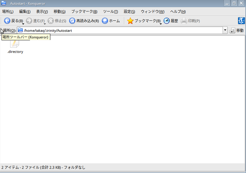Image resolution: width=246 pixels, height=173 pixels.
Task: Expand the location bar history dropdown
Action: tap(225, 30)
